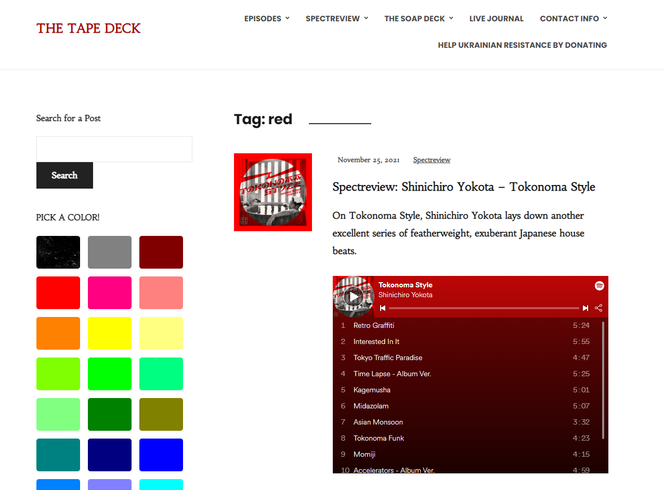Pick the navy color swatch
This screenshot has height=490, width=664.
click(x=110, y=455)
